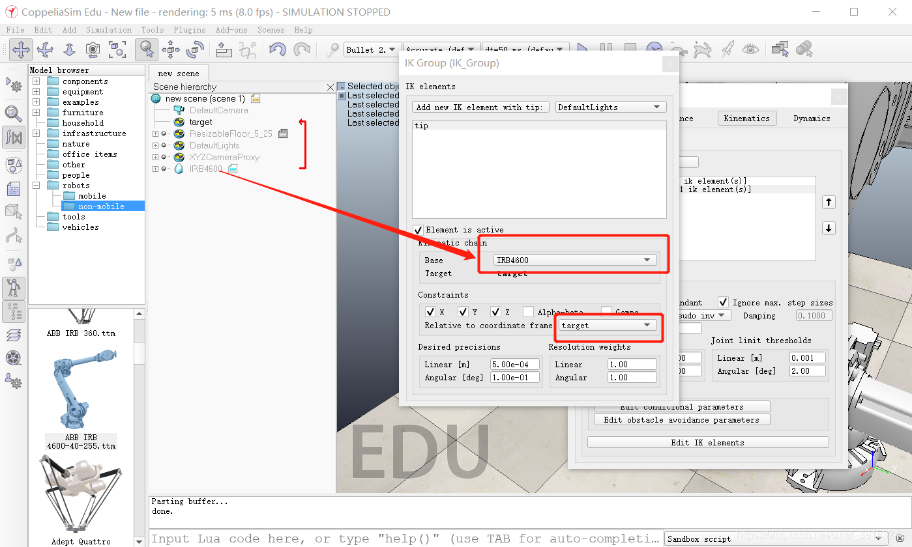The image size is (912, 547).
Task: Enable the Alpha-beta constraint checkbox
Action: tap(528, 312)
